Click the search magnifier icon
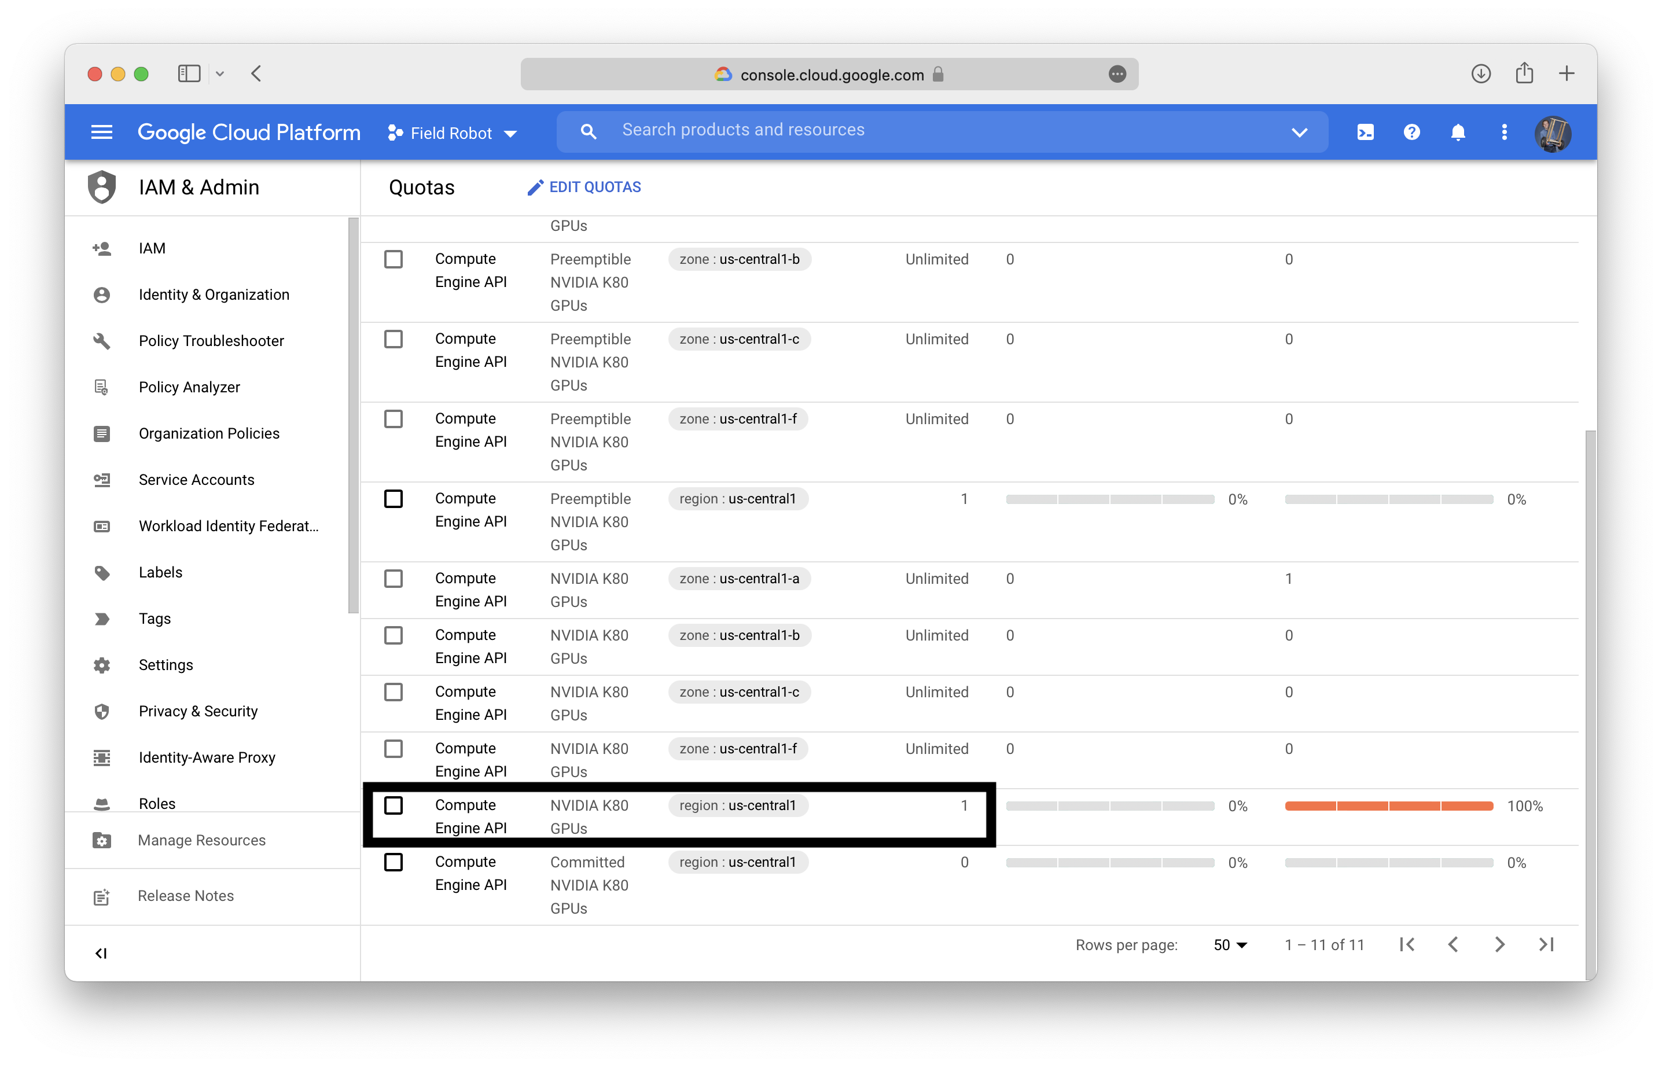The height and width of the screenshot is (1067, 1662). click(x=588, y=131)
